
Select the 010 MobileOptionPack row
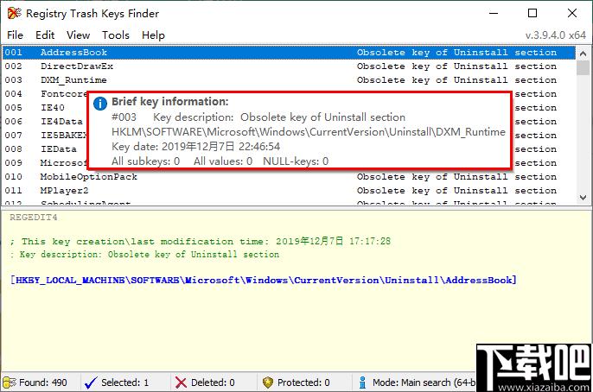click(289, 177)
